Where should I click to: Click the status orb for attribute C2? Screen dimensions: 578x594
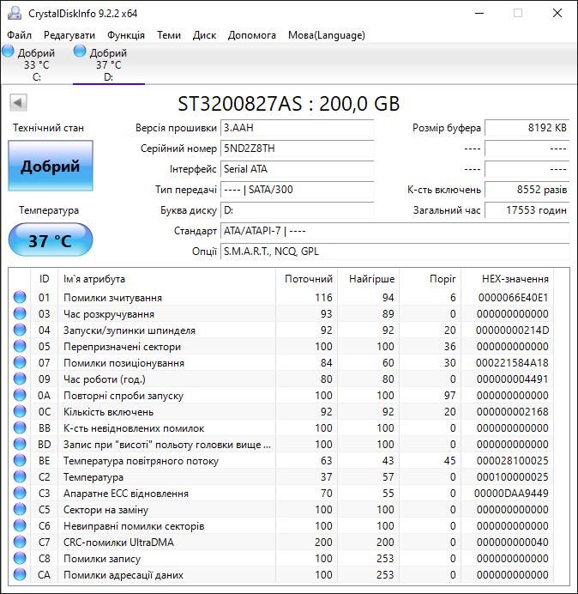pos(20,477)
